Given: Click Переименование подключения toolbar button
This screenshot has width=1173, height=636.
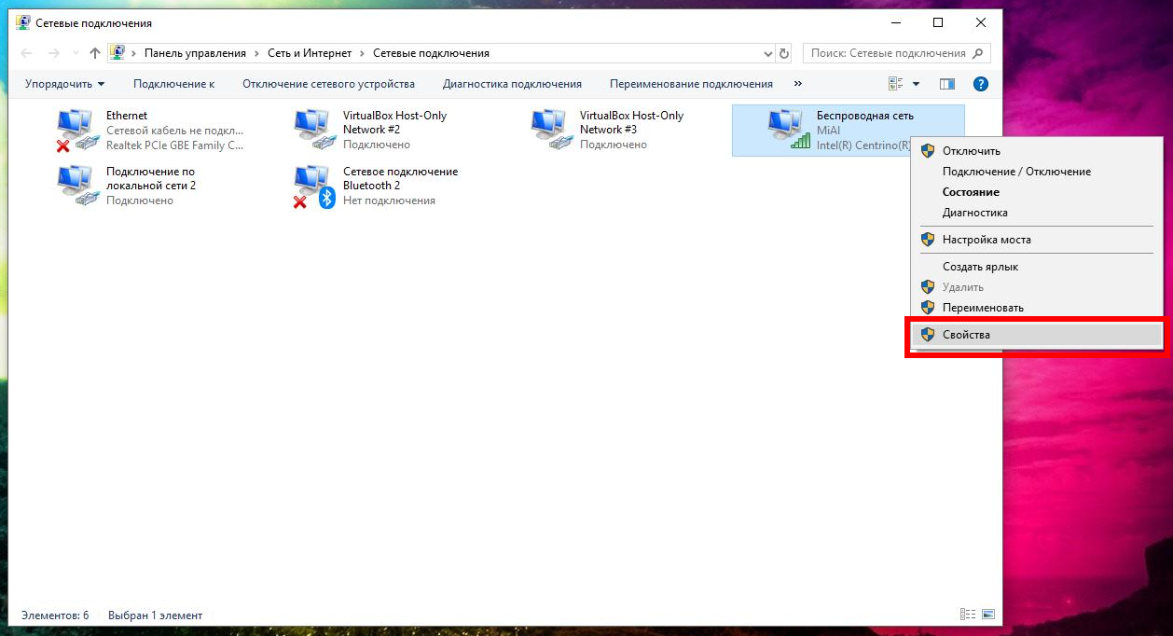Looking at the screenshot, I should tap(691, 84).
